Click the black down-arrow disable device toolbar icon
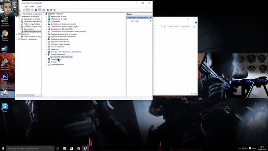 click(54, 10)
